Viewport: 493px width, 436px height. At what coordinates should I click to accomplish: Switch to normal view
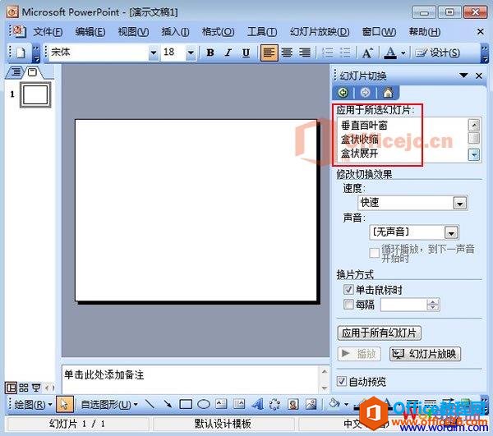[11, 388]
